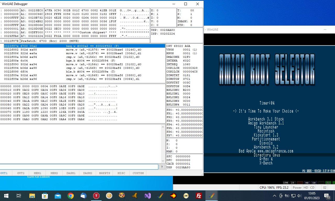The width and height of the screenshot is (335, 201).
Task: Click the ? help button in debugger
Action: point(162,167)
